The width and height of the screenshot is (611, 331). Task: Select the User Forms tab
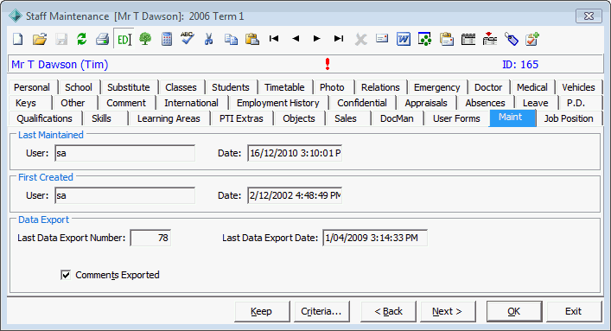click(x=456, y=118)
